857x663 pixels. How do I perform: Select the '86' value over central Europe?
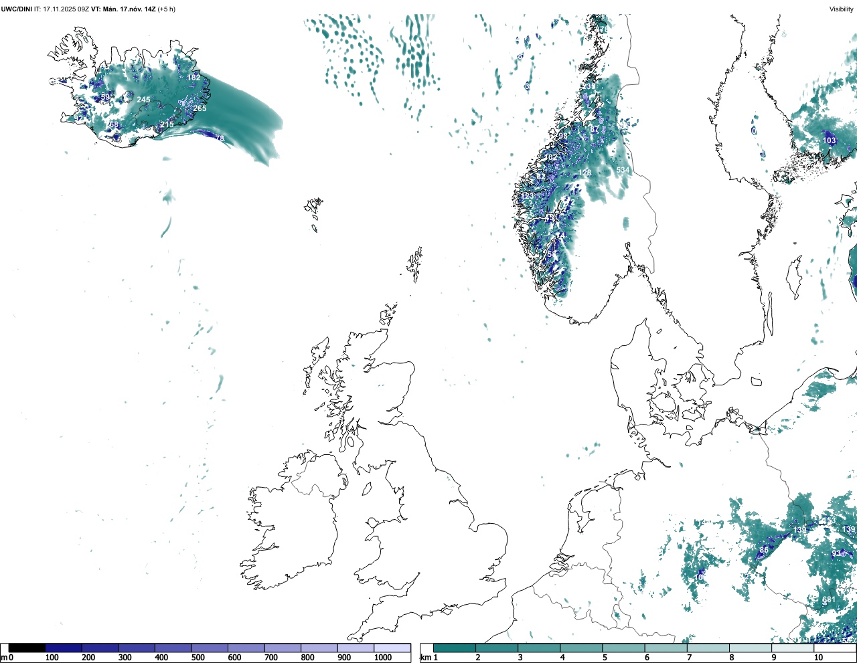764,550
